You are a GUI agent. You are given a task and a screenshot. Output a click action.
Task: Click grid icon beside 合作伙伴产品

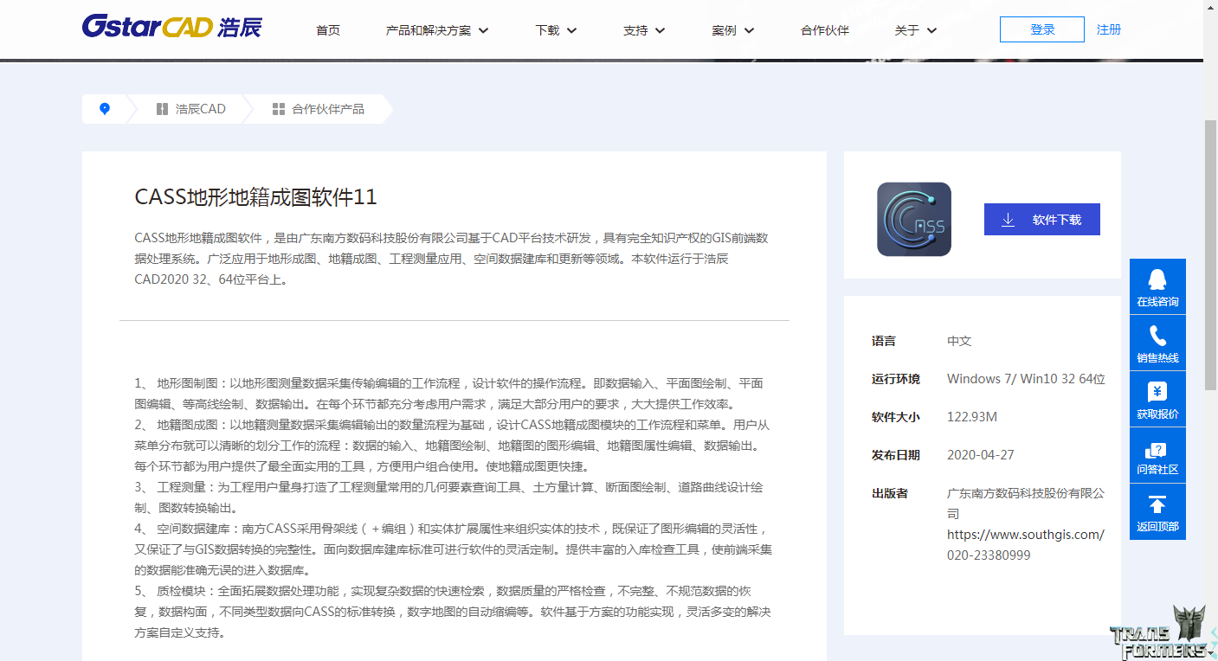279,109
